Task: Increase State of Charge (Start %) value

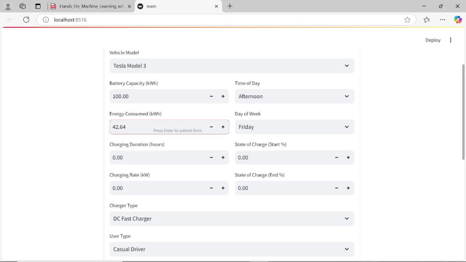Action: pos(348,158)
